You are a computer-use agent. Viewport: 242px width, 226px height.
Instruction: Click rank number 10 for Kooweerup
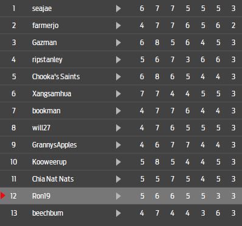click(13, 162)
